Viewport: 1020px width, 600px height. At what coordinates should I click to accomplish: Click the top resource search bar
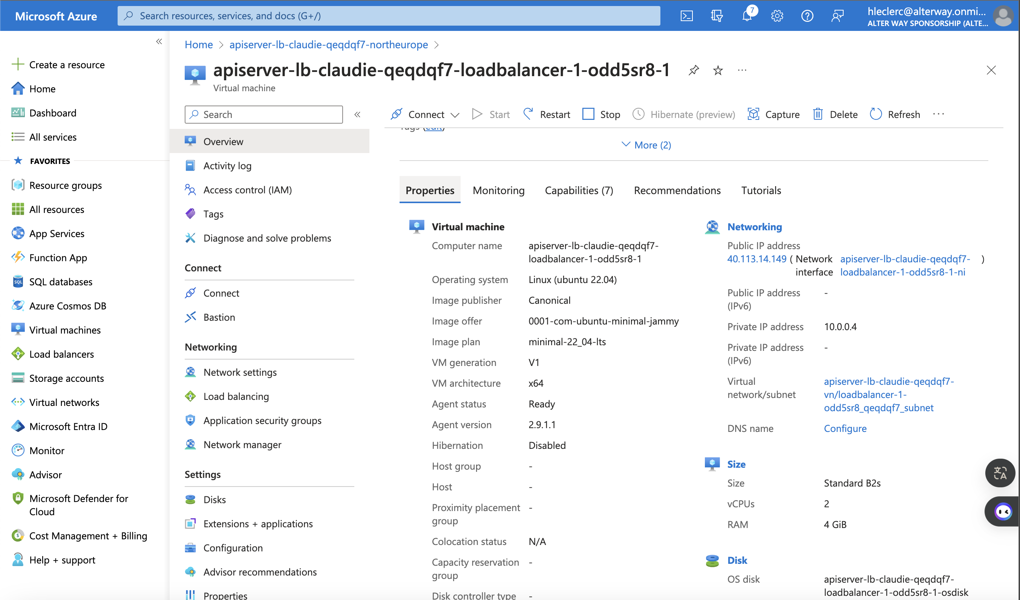389,16
